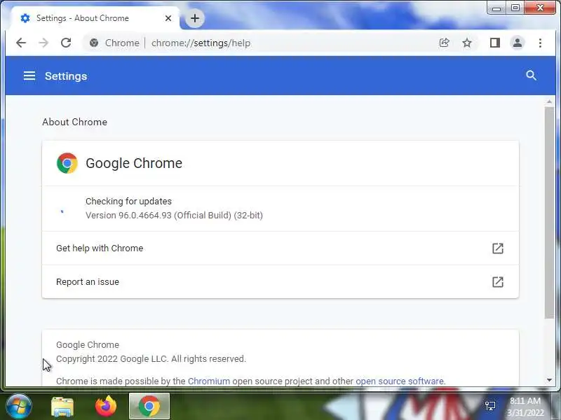Click the external link icon for Report an issue
Viewport: 561px width, 420px height.
pyautogui.click(x=498, y=282)
